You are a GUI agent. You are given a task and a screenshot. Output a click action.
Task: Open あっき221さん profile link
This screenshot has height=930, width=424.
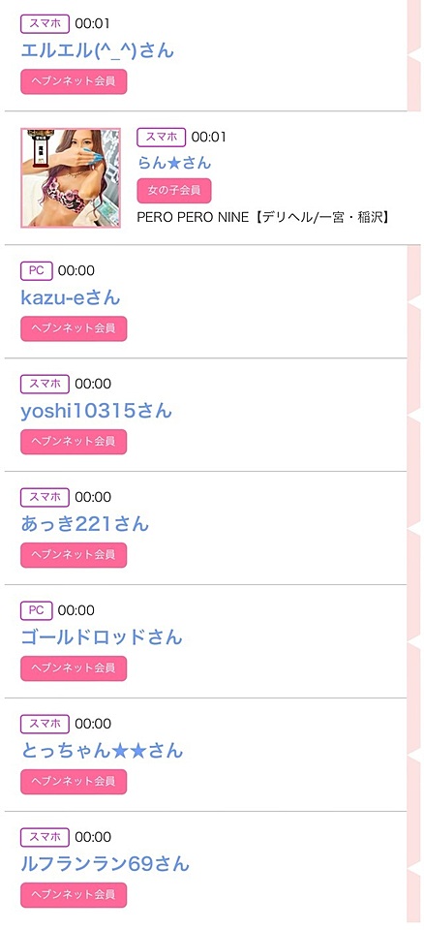click(x=85, y=524)
